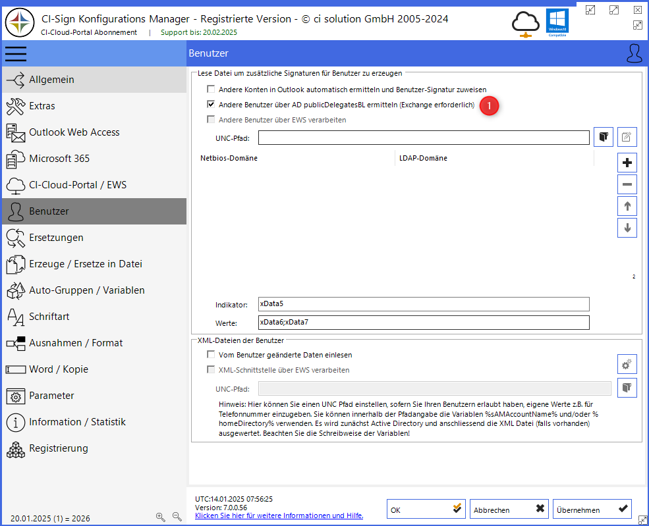Click the zoom-in magnifier at the bottom
The width and height of the screenshot is (649, 526).
[x=161, y=517]
